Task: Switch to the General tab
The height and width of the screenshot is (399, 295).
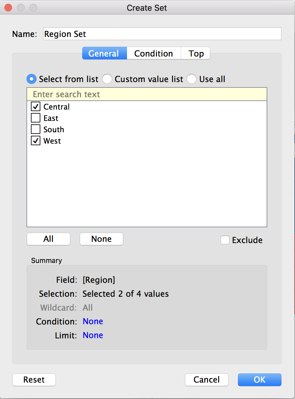Action: pyautogui.click(x=104, y=53)
